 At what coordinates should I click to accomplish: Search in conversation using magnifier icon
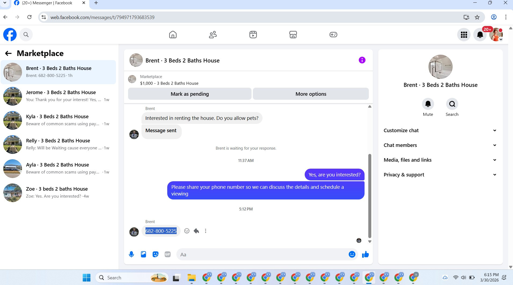[452, 104]
